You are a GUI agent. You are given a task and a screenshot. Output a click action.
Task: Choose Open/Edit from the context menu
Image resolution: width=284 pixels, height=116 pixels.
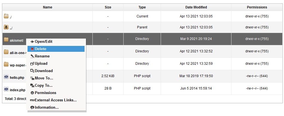(56, 42)
